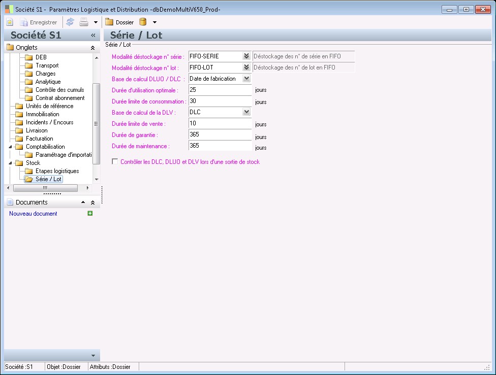Image resolution: width=496 pixels, height=375 pixels.
Task: Click the Enregistrer save icon
Action: coord(39,22)
